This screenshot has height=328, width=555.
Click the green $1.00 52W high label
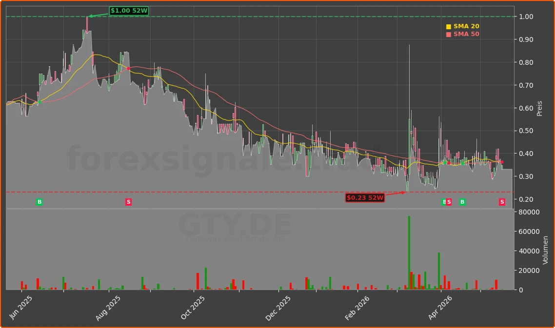pyautogui.click(x=129, y=11)
